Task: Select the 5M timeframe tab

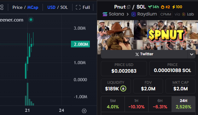Action: point(113,104)
